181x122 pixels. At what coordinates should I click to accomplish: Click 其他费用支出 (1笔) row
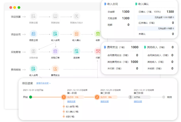point(123,62)
